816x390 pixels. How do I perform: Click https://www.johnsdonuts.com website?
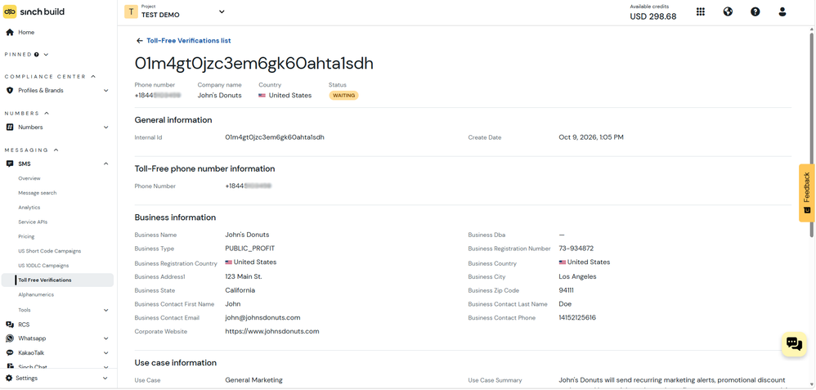click(272, 331)
